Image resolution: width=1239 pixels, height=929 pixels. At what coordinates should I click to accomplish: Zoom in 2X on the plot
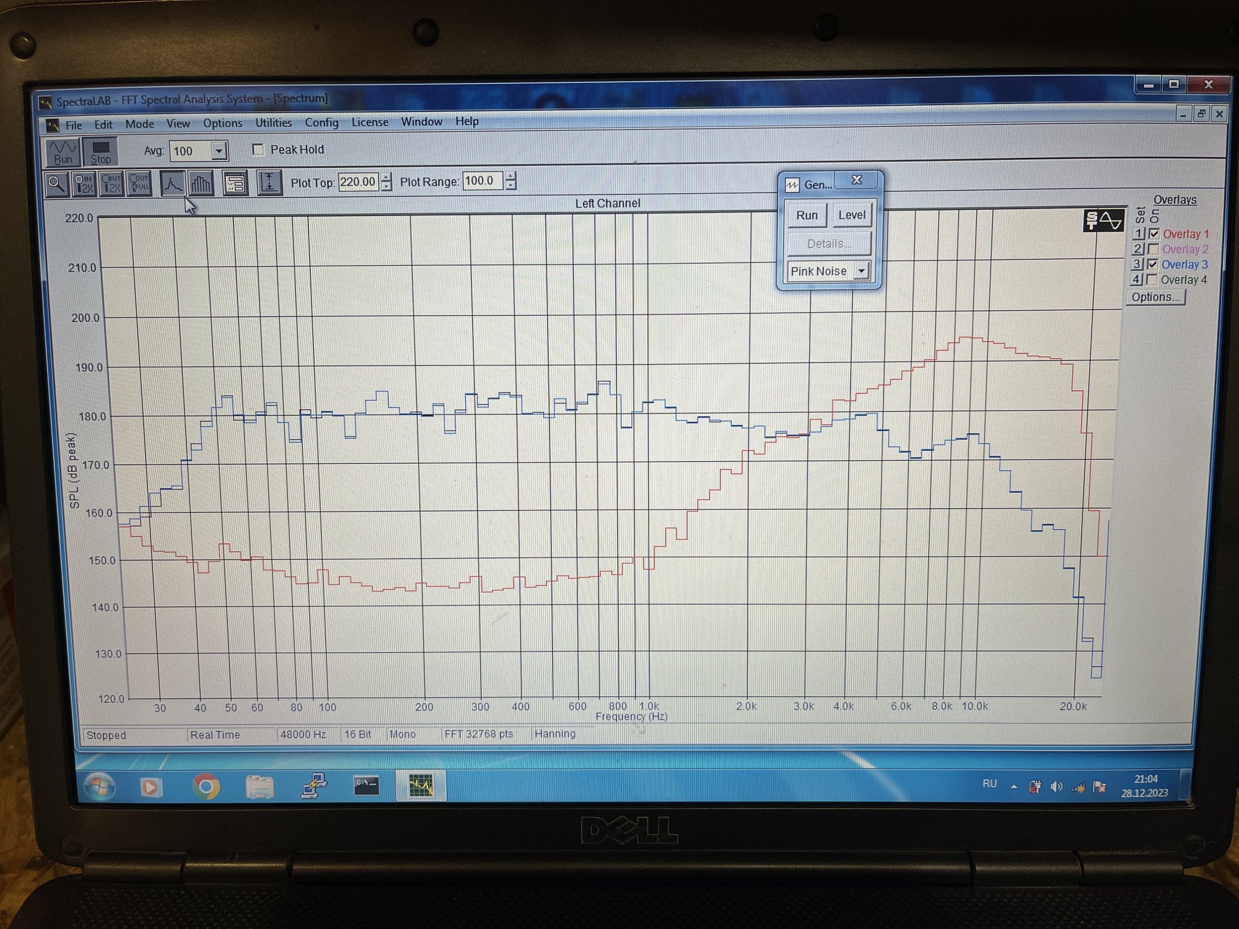coord(84,184)
